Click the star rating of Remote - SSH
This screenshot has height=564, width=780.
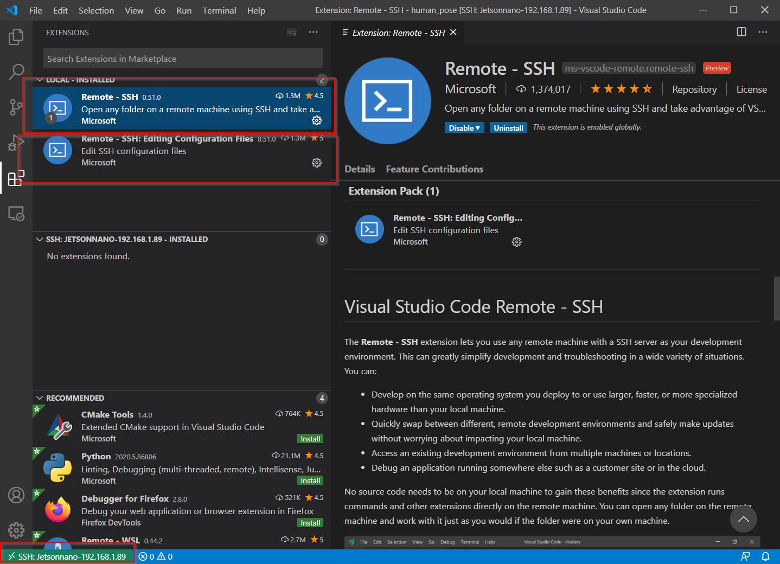point(621,89)
